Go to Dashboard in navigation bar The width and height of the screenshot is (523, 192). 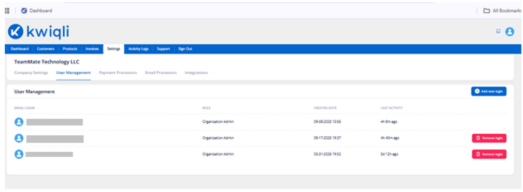[x=19, y=49]
